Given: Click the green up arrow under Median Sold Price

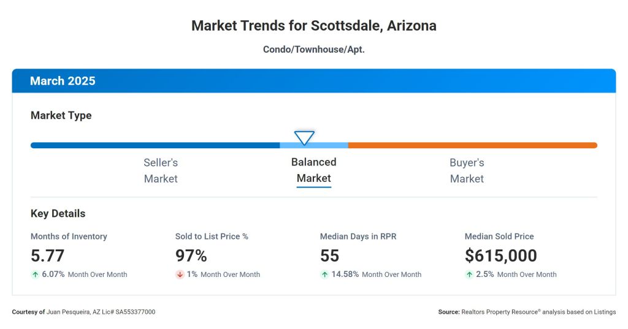Looking at the screenshot, I should [x=469, y=274].
